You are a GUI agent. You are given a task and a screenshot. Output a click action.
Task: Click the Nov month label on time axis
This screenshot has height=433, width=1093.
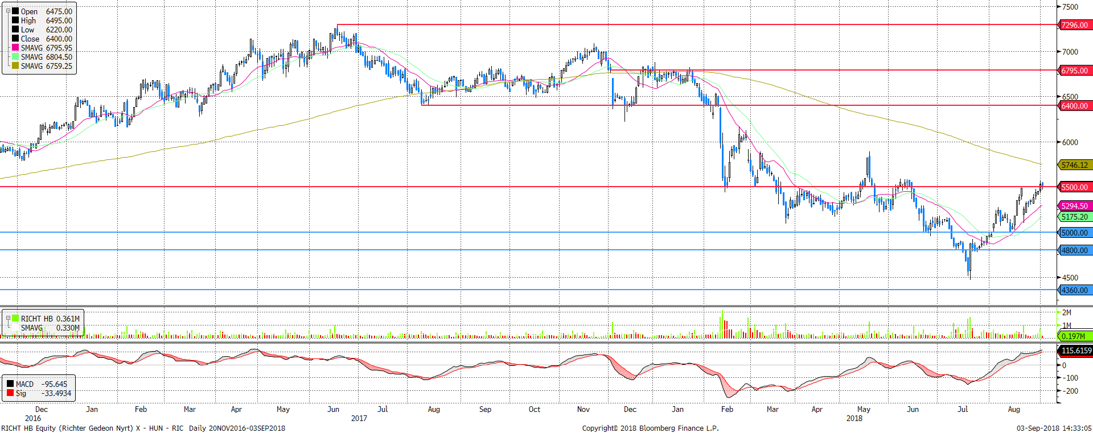coord(584,409)
